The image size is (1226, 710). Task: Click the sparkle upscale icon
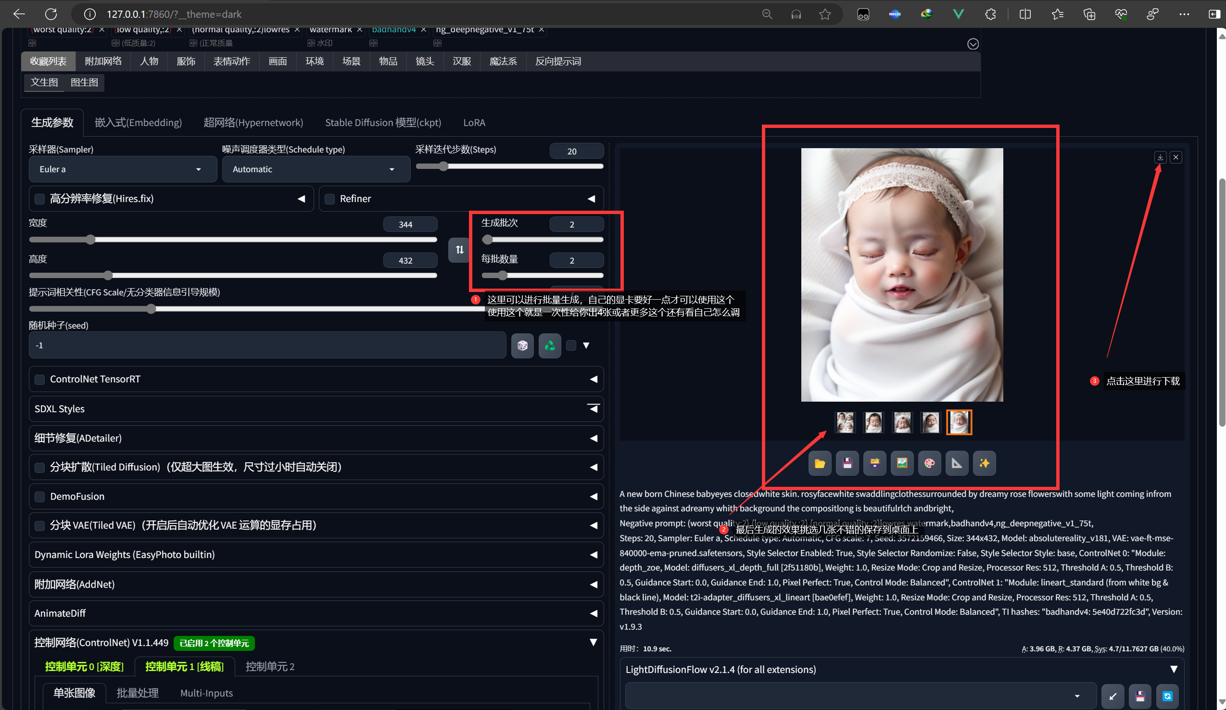984,463
